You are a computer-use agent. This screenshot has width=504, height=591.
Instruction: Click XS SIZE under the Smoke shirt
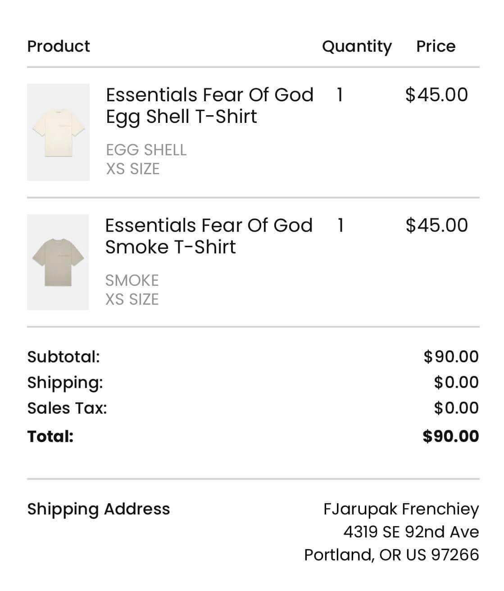[x=132, y=299]
